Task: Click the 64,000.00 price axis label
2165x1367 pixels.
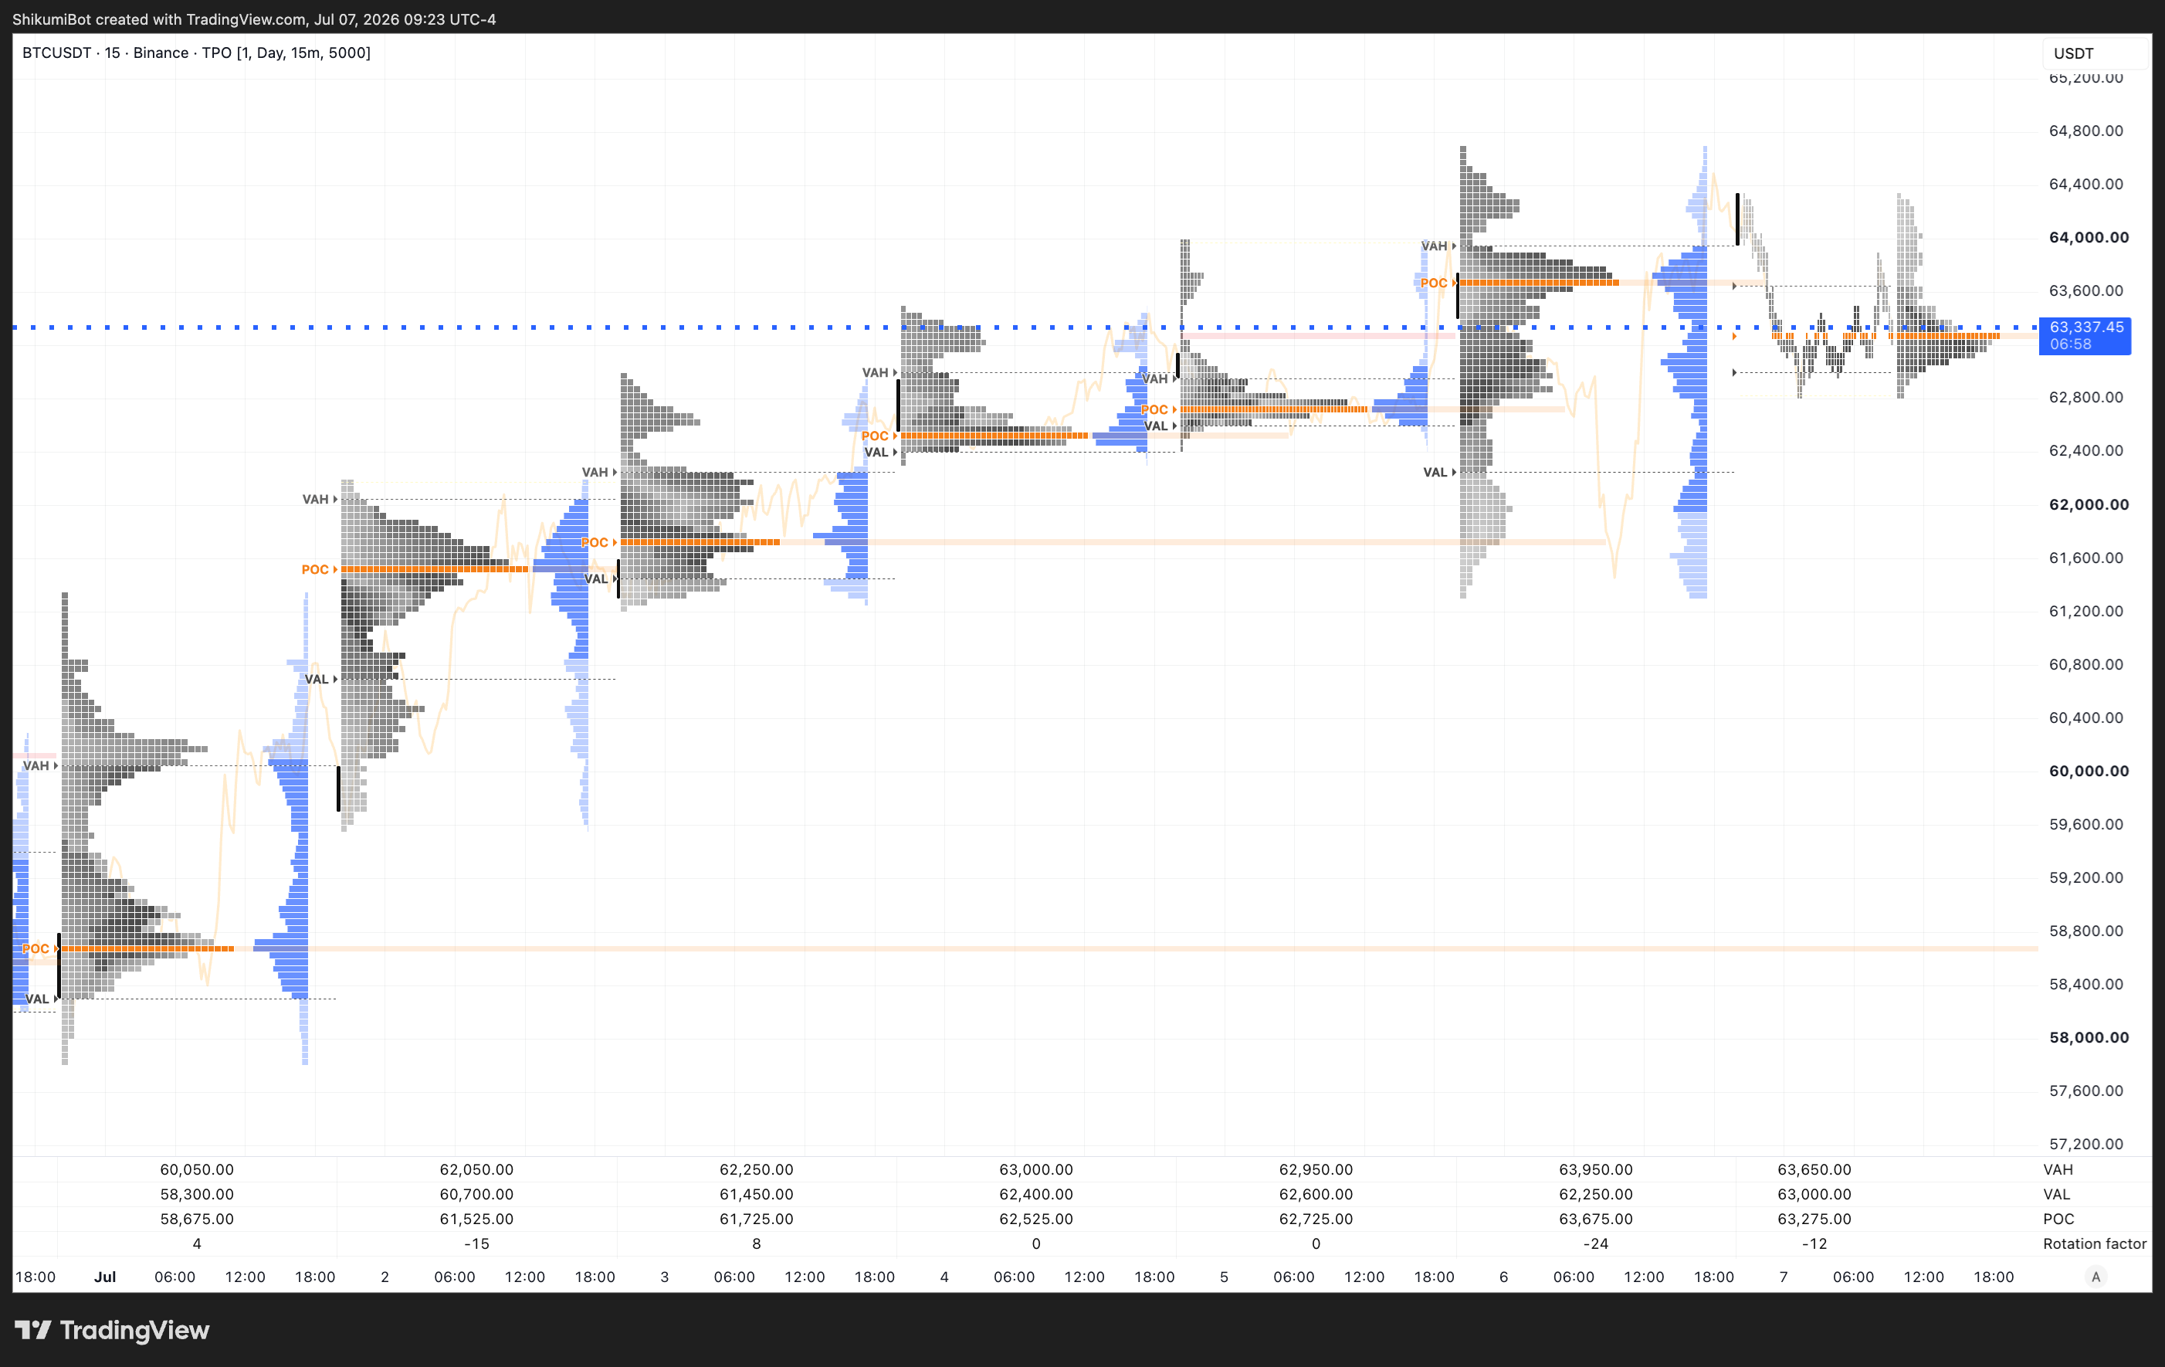Action: pos(2089,237)
